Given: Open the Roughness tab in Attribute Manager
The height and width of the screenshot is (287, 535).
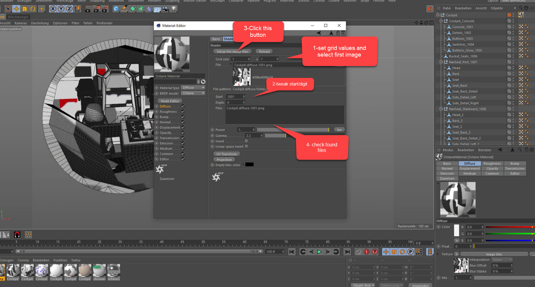Looking at the screenshot, I should coord(492,163).
